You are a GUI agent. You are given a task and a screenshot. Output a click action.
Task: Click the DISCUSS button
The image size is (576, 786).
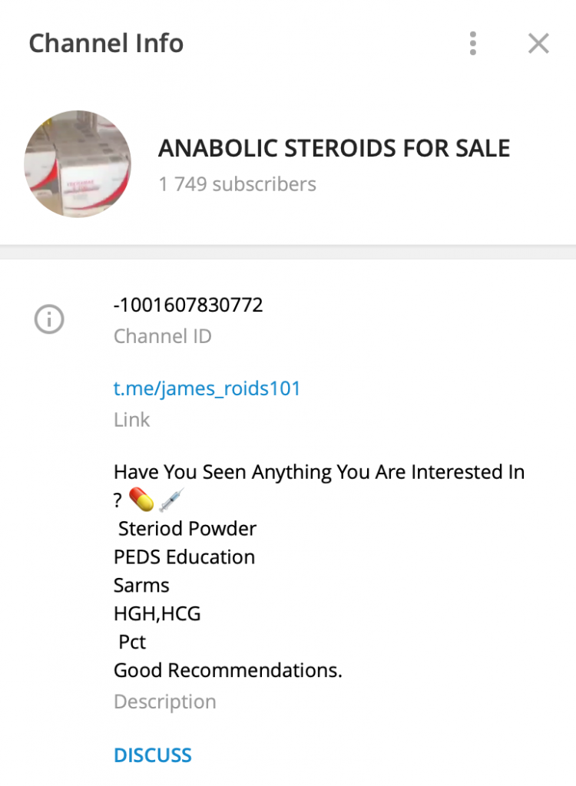tap(153, 755)
